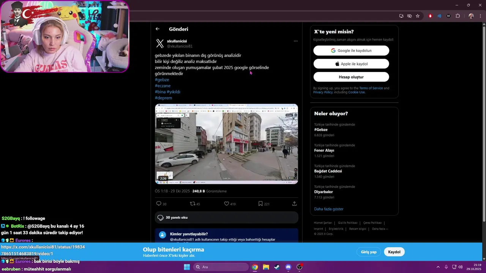
Task: Open Çerez Politikası footer link
Action: [372, 223]
